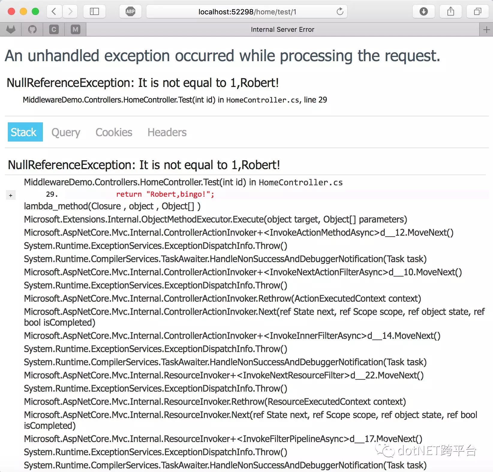Click the ControllerActionInvoker.Next stack frame
This screenshot has width=493, height=472.
click(x=254, y=317)
